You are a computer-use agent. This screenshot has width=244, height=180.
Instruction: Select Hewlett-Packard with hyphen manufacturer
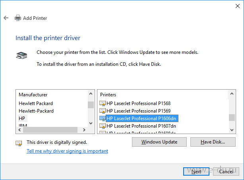[x=36, y=111]
